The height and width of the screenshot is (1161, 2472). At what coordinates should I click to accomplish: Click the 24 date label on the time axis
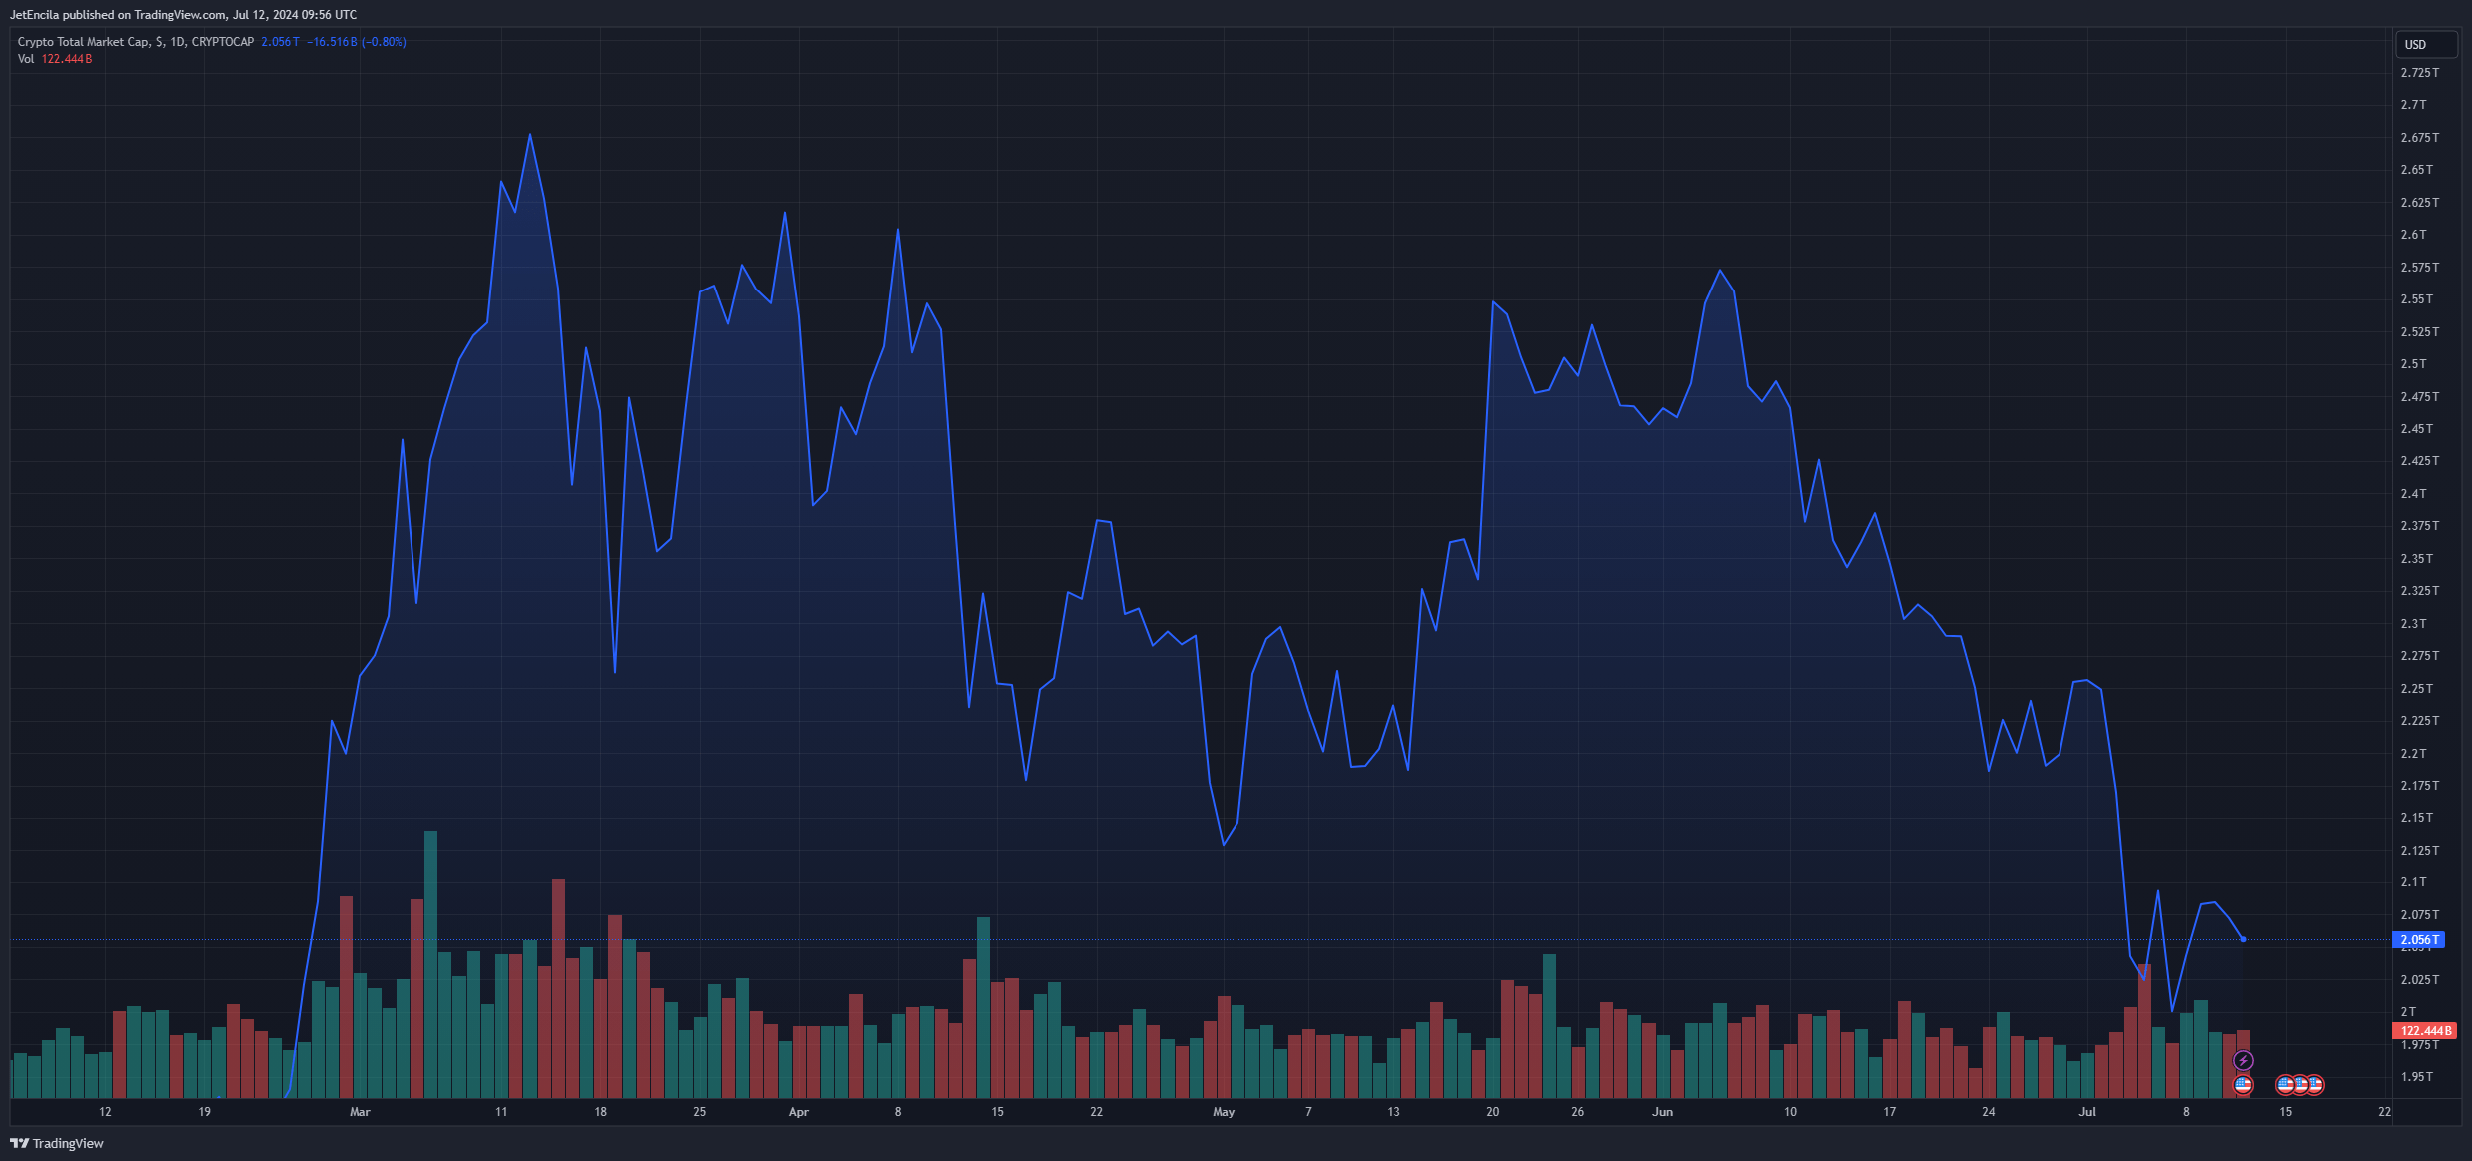click(x=1989, y=1112)
